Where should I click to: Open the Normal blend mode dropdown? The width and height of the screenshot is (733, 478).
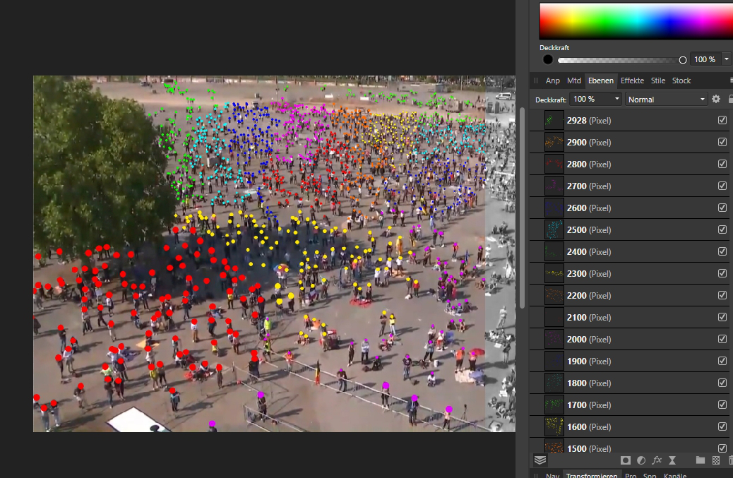coord(666,100)
